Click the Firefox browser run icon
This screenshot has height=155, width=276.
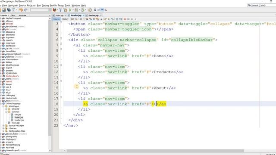point(54,10)
